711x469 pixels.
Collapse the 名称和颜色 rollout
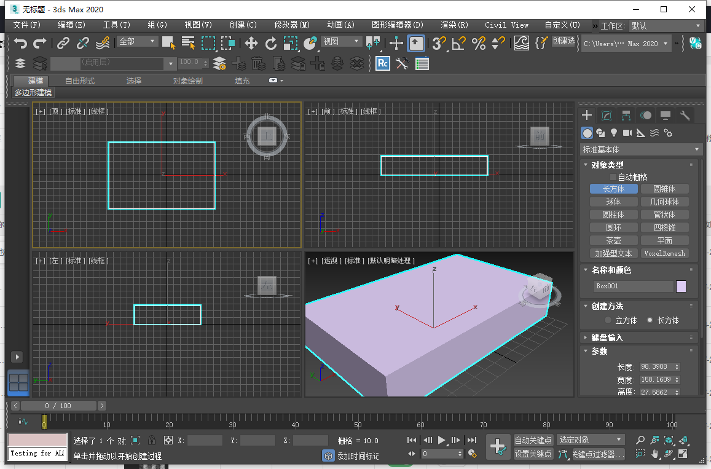tap(611, 270)
